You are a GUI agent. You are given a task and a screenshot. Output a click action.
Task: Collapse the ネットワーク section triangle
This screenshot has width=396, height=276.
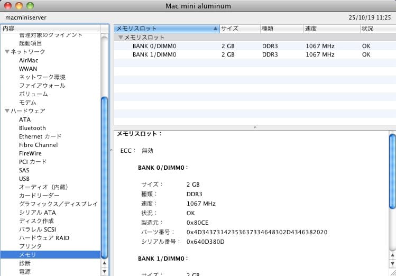click(7, 51)
